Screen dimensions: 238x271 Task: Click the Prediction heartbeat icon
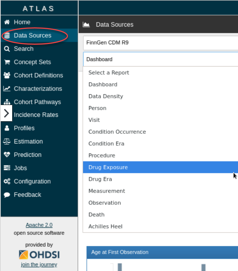click(7, 155)
